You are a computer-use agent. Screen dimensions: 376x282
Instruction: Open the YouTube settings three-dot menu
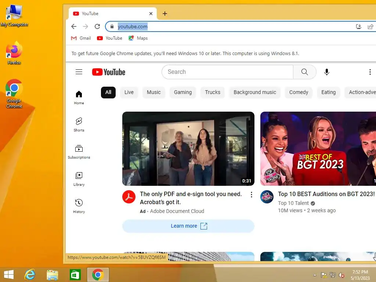point(370,72)
